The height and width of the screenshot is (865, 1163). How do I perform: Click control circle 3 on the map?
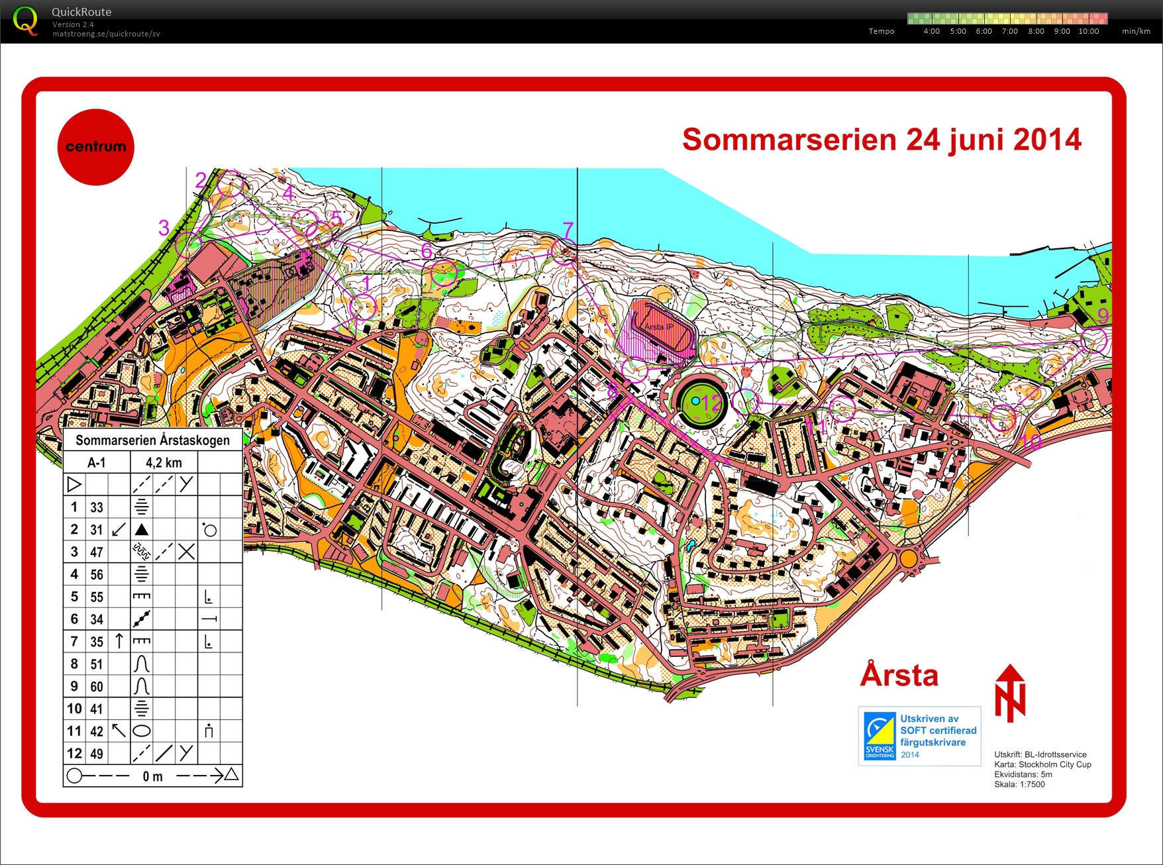[188, 244]
